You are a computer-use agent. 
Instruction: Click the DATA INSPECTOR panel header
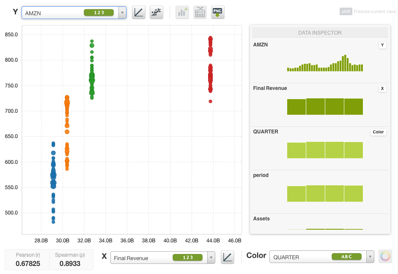[320, 33]
